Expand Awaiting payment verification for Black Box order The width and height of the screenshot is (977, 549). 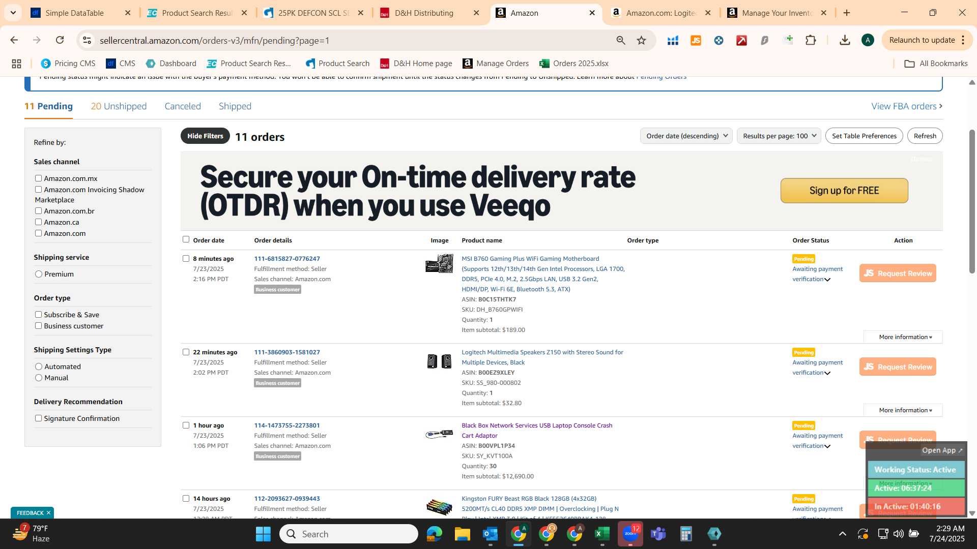point(817,441)
